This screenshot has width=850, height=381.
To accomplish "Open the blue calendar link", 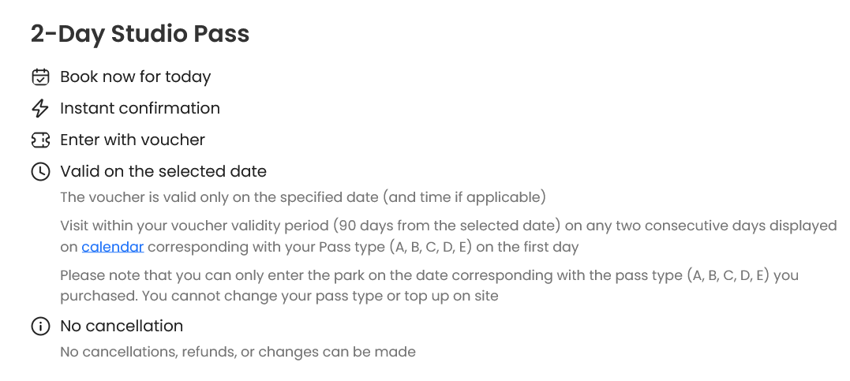I will 113,247.
